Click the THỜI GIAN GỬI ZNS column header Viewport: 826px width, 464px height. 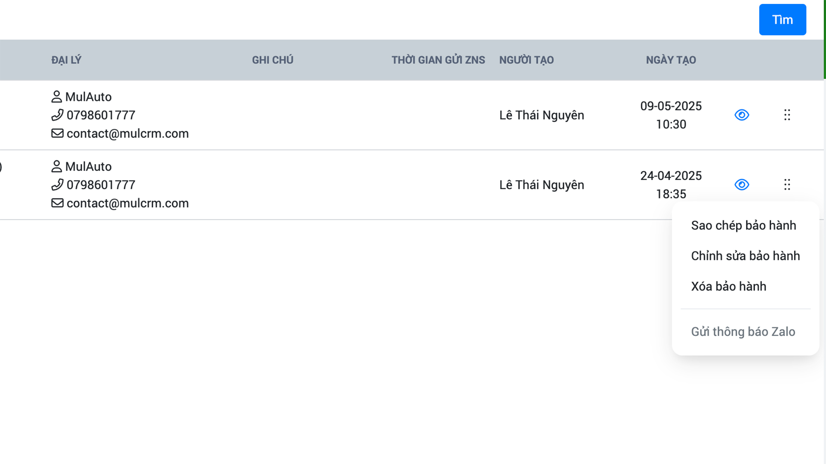point(438,60)
